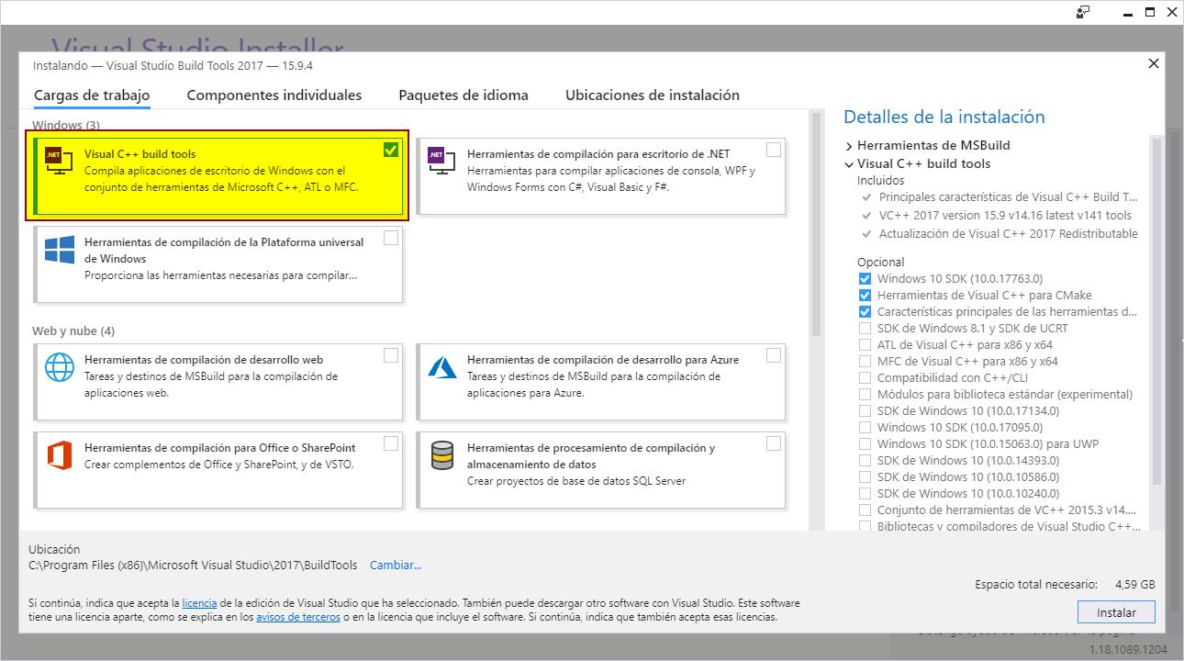1184x661 pixels.
Task: Enable Módulos para biblioteca estándar (experimental)
Action: click(x=865, y=394)
